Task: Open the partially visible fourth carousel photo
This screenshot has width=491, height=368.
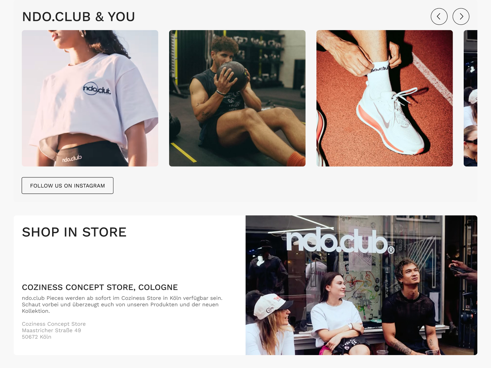Action: point(471,98)
